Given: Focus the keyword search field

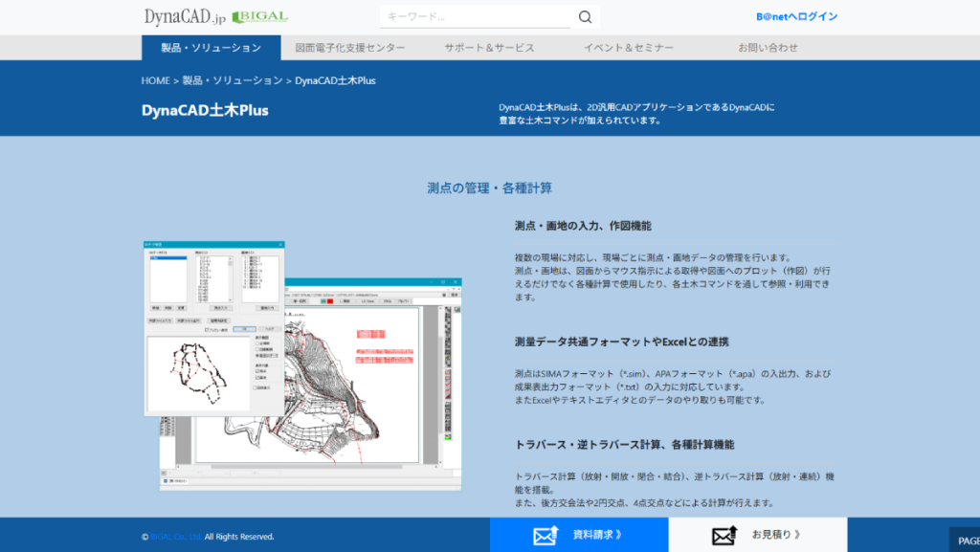Looking at the screenshot, I should click(x=475, y=17).
